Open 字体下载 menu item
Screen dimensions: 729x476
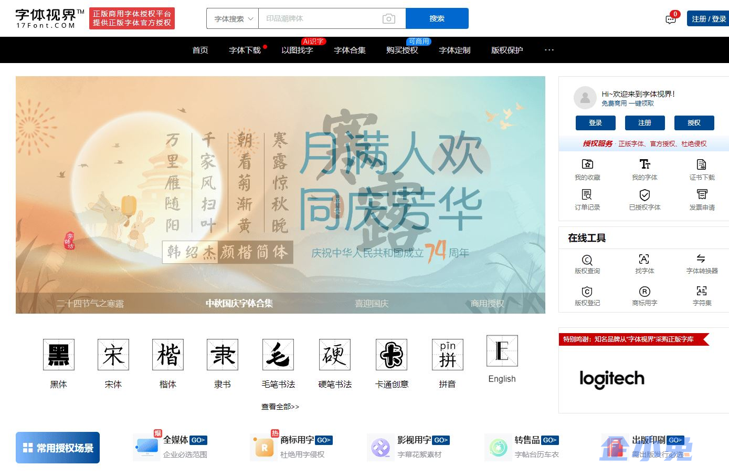(x=245, y=50)
